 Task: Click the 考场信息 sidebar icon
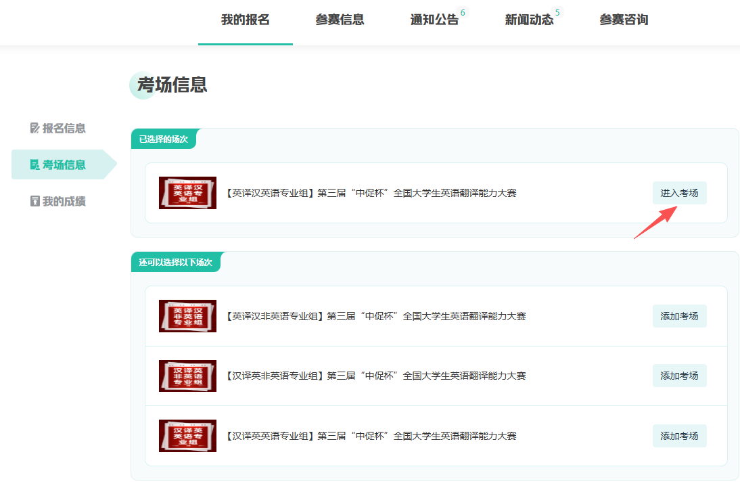point(35,164)
